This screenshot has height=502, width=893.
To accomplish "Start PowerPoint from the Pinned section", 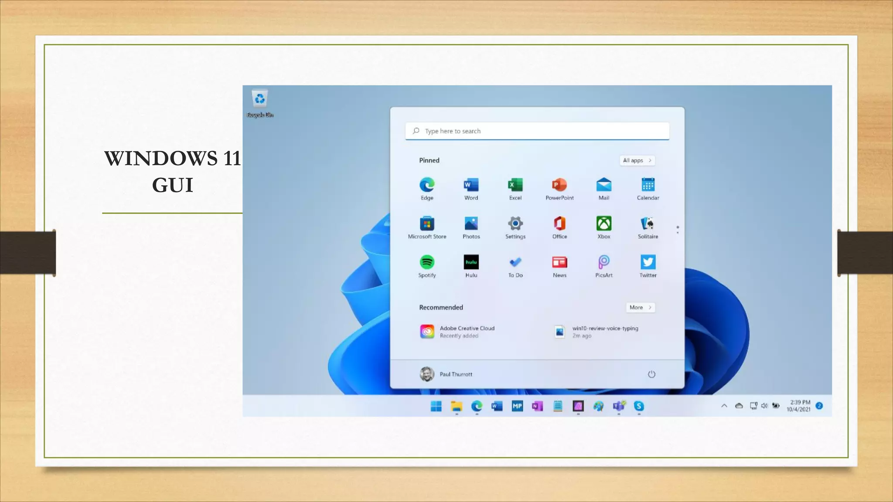I will pos(559,189).
